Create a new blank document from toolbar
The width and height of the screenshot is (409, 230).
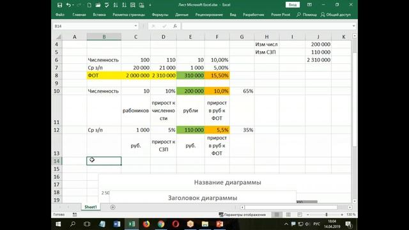click(x=89, y=5)
